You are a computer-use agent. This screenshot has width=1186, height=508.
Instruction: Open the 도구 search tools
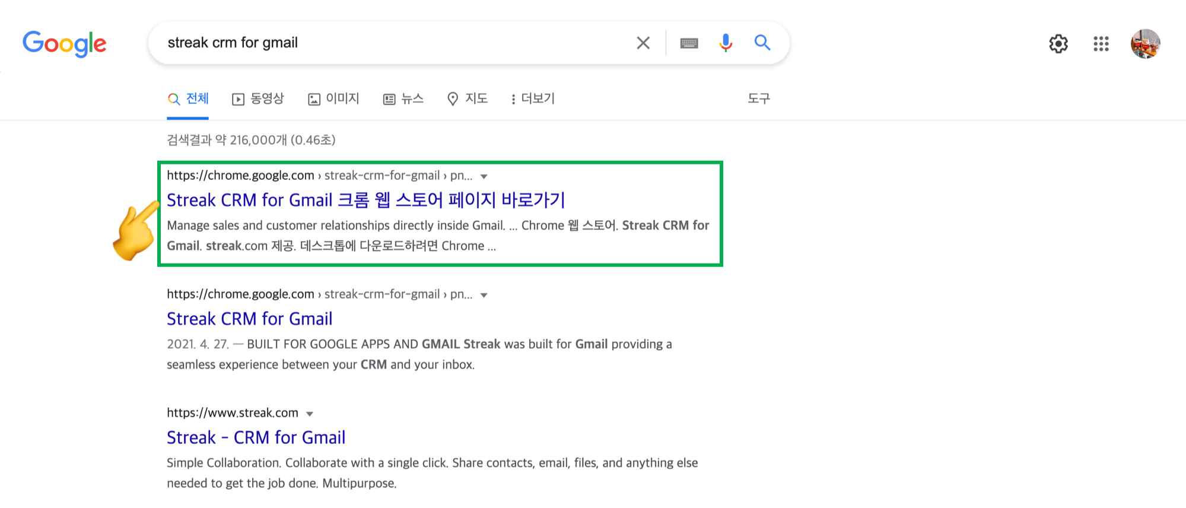coord(759,99)
